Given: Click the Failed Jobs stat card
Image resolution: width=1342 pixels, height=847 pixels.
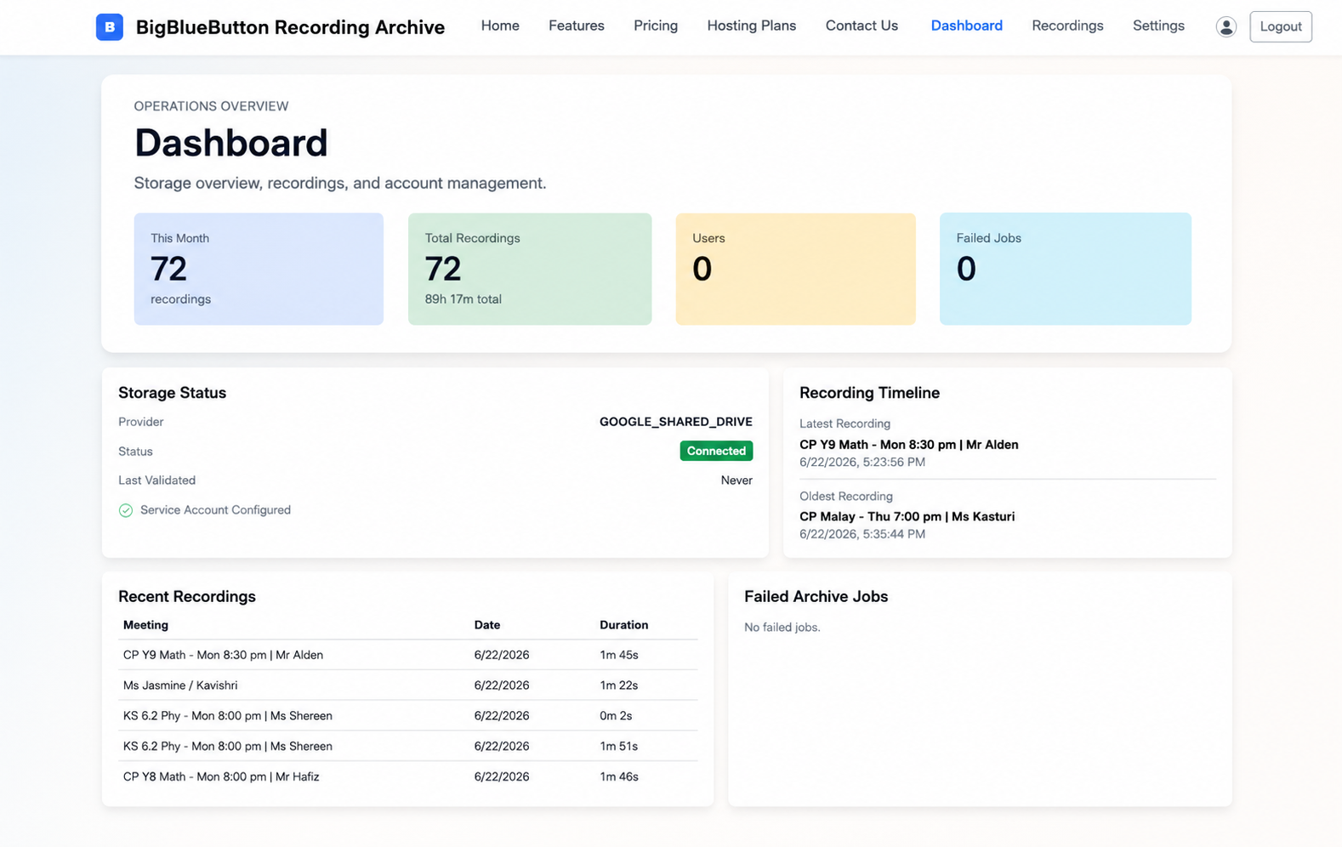Looking at the screenshot, I should point(1065,269).
